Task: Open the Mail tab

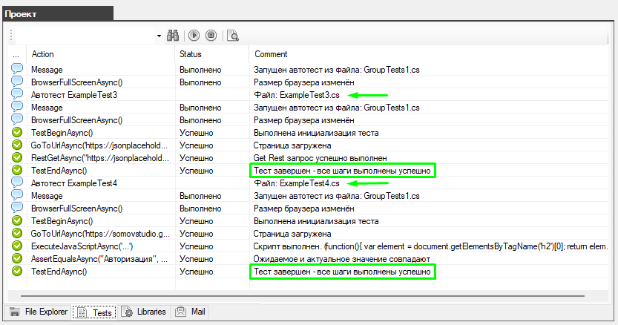Action: 191,312
